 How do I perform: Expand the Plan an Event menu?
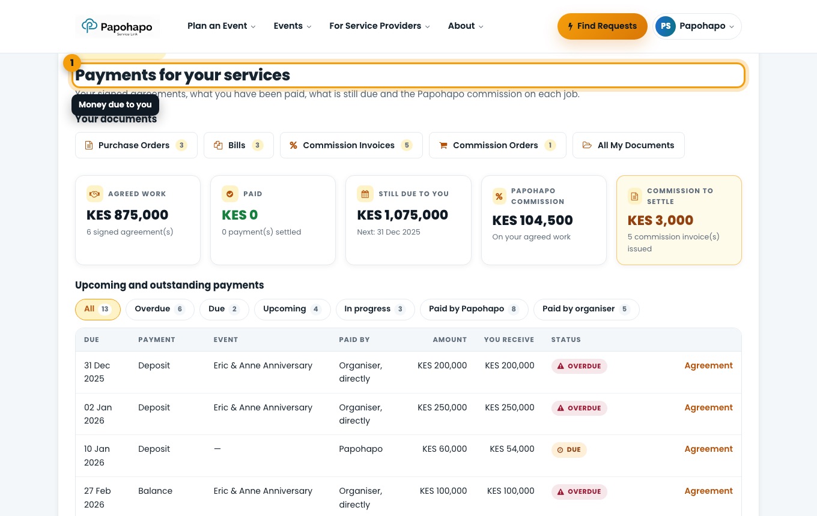pos(222,26)
